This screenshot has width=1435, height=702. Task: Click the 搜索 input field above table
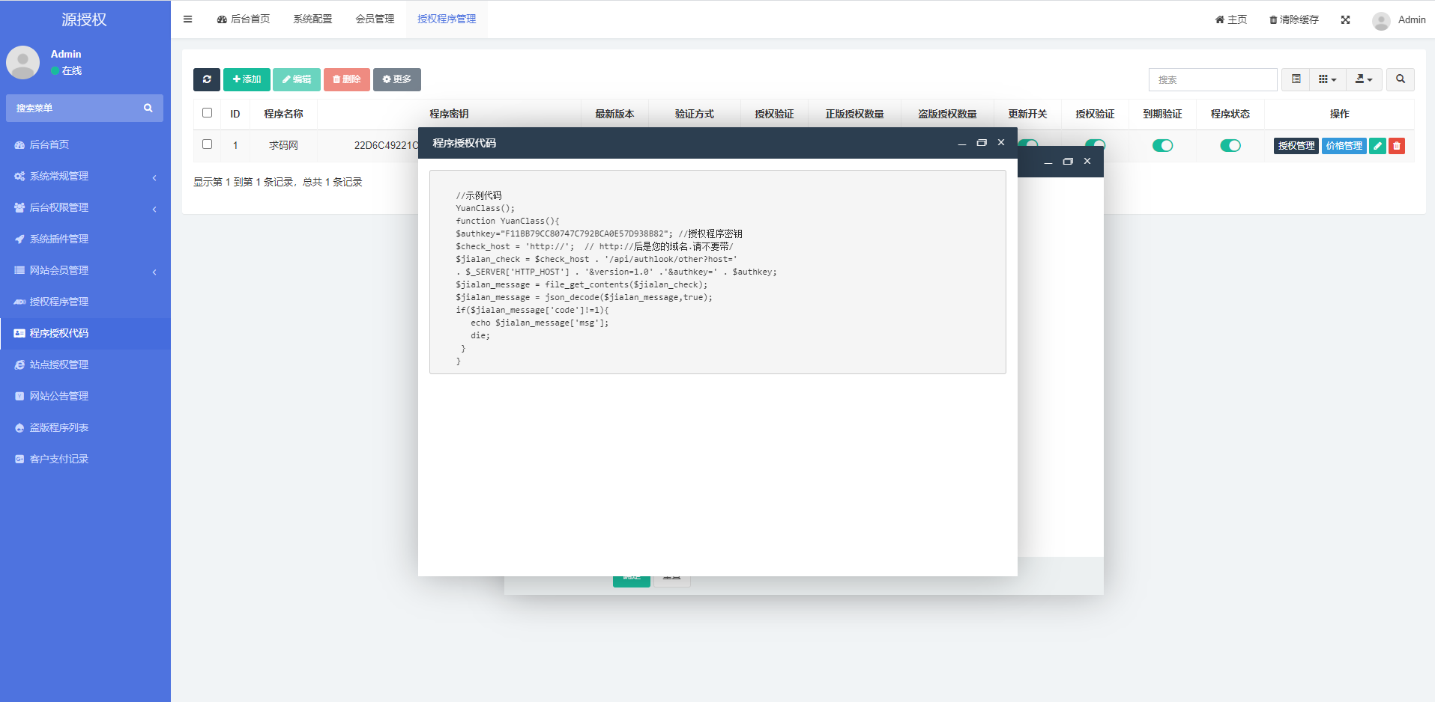[1212, 79]
